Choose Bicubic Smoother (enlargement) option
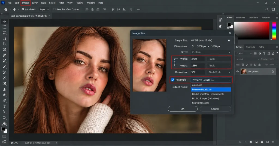The image size is (279, 146). (211, 94)
